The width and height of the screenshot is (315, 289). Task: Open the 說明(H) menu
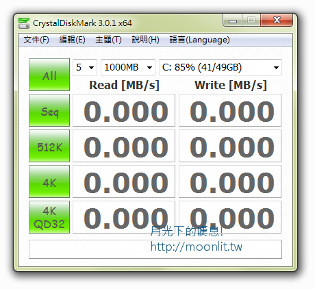pos(145,40)
